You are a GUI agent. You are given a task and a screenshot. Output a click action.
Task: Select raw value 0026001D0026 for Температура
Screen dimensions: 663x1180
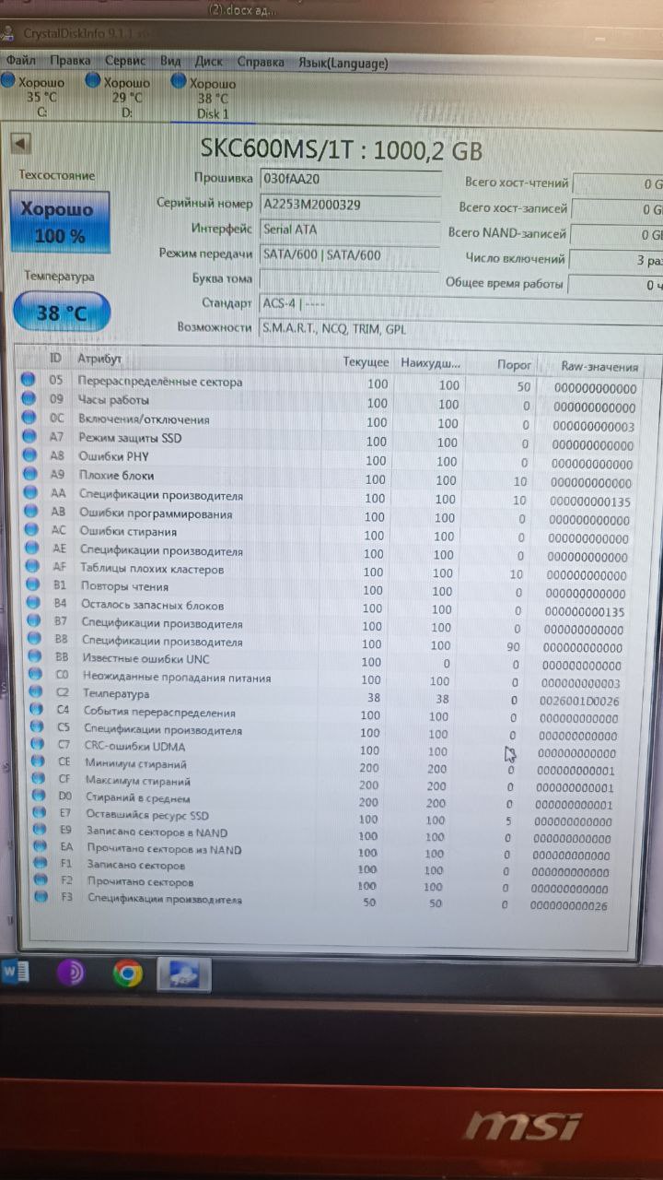coord(579,701)
